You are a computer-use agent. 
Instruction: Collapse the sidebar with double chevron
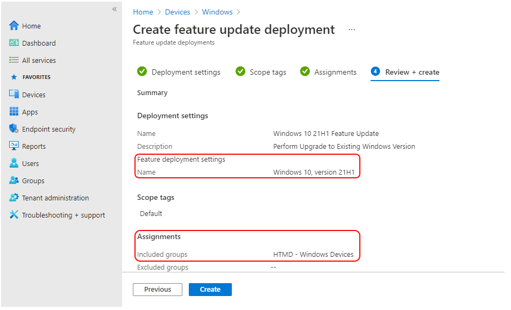[115, 9]
